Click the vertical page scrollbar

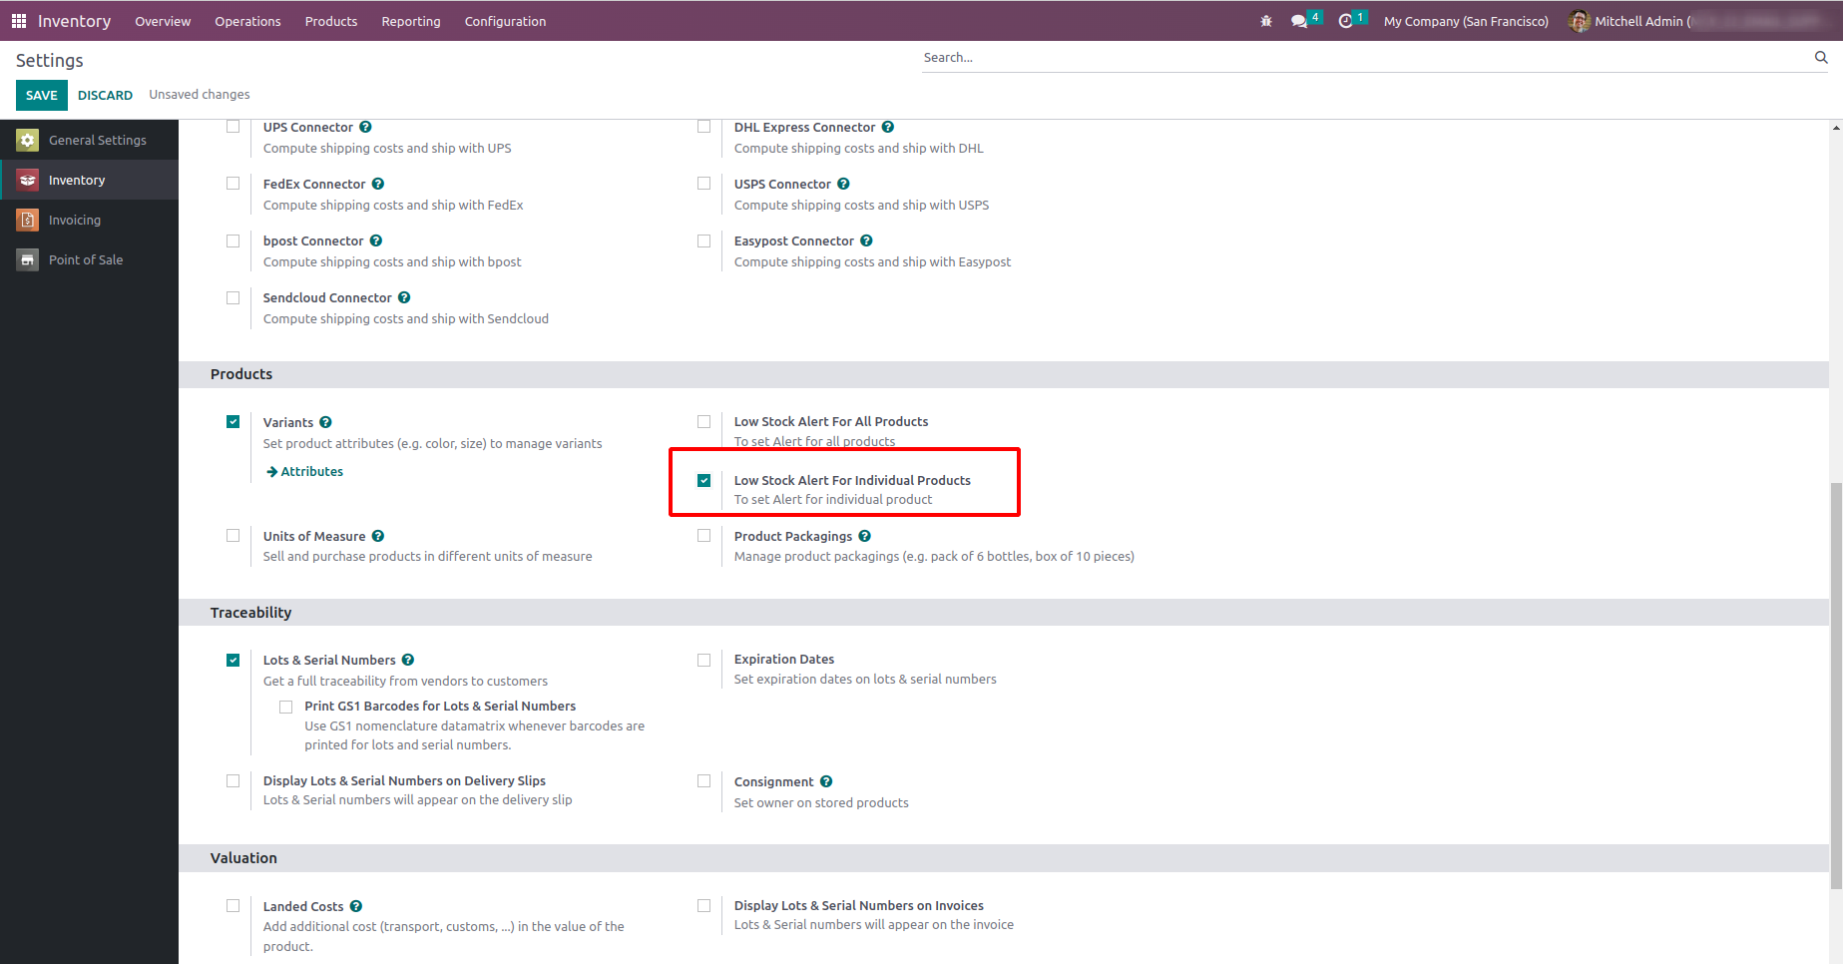[1836, 687]
